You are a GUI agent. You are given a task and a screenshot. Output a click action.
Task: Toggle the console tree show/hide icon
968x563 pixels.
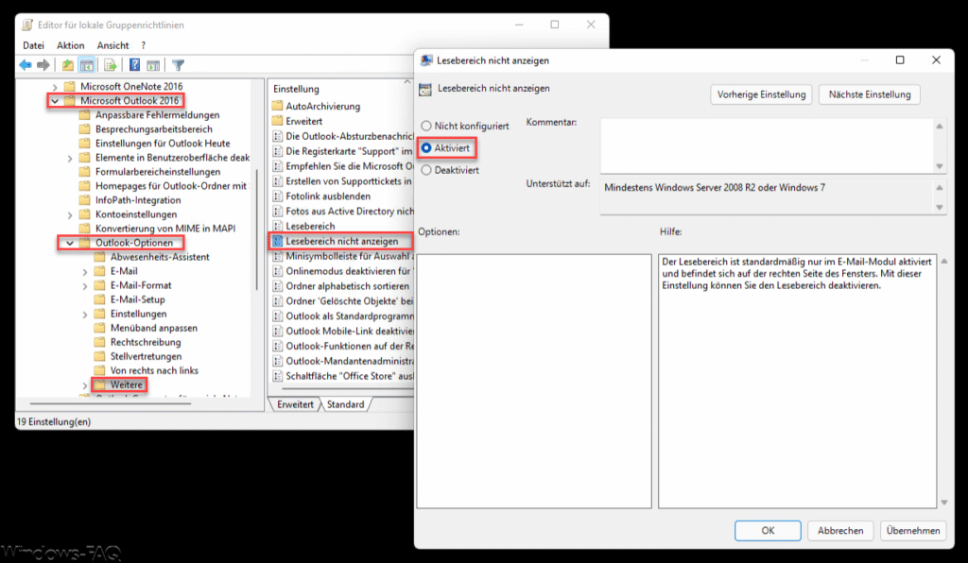pos(87,65)
